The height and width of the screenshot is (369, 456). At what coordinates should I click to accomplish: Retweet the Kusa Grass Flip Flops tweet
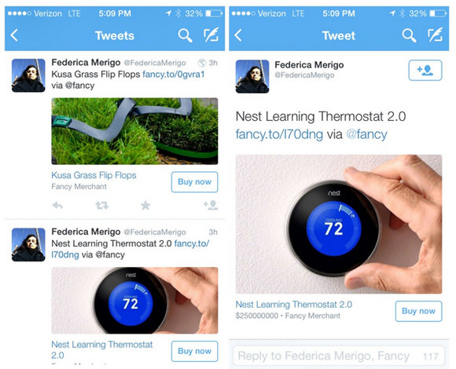pos(101,206)
